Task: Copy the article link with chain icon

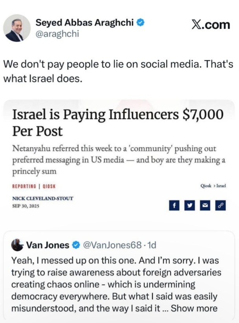Action: [220, 205]
